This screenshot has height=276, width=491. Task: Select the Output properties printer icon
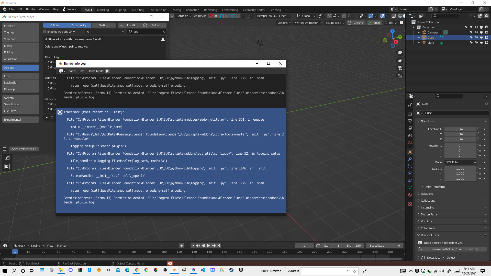tap(410, 121)
